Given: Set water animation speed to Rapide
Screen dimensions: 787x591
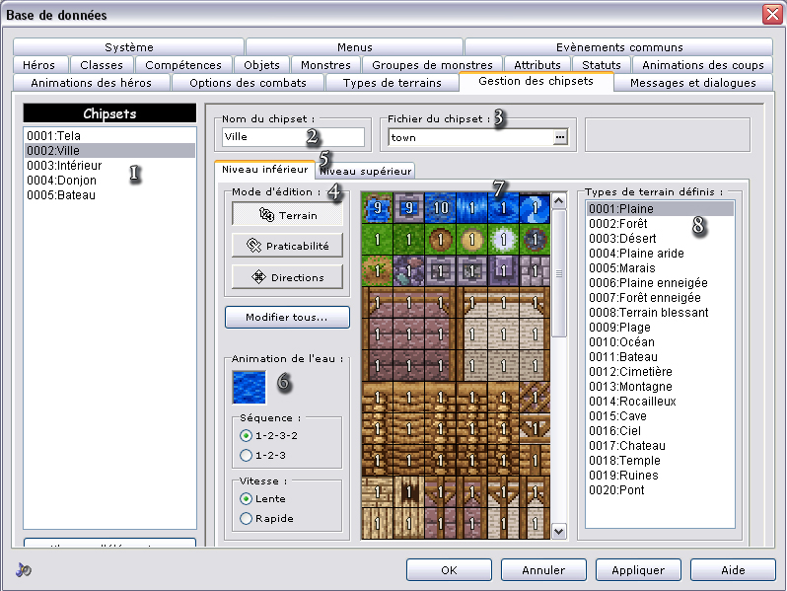Looking at the screenshot, I should [x=246, y=518].
